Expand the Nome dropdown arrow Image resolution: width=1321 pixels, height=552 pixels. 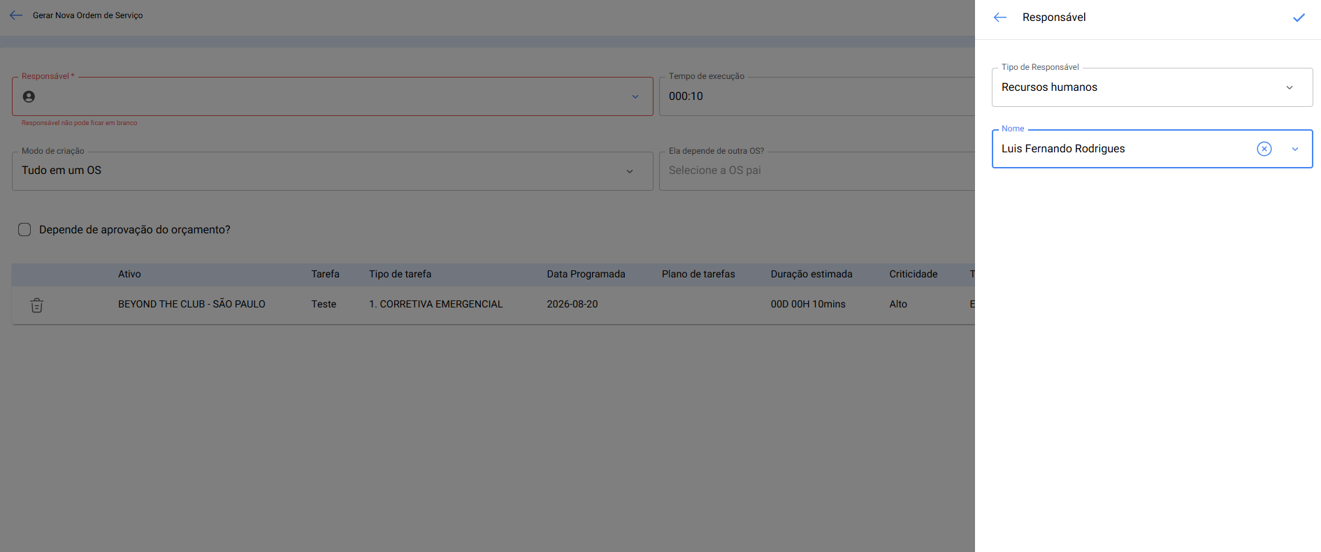point(1295,149)
